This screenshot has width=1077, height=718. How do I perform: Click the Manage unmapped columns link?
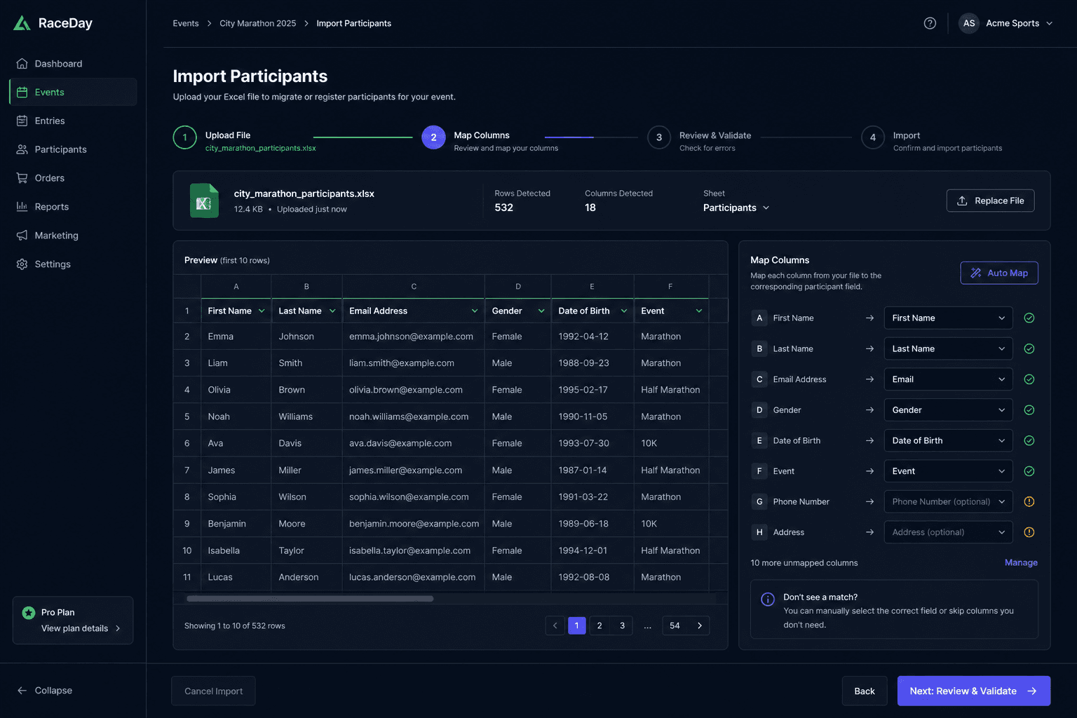[1021, 562]
